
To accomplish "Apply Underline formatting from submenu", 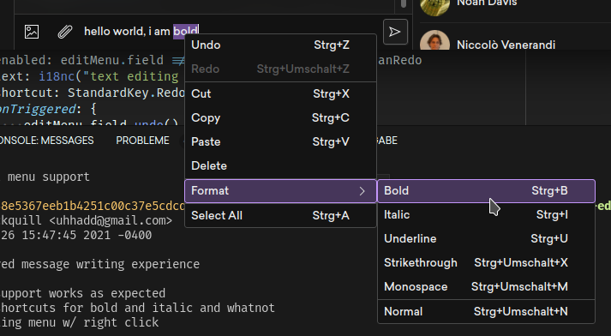I will [x=486, y=239].
